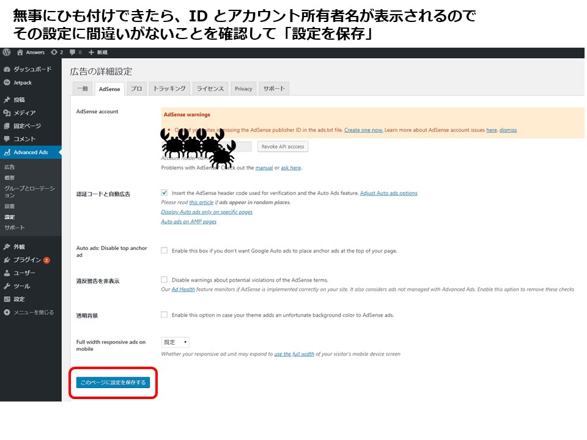Open the 設置 submenu item

(x=10, y=206)
